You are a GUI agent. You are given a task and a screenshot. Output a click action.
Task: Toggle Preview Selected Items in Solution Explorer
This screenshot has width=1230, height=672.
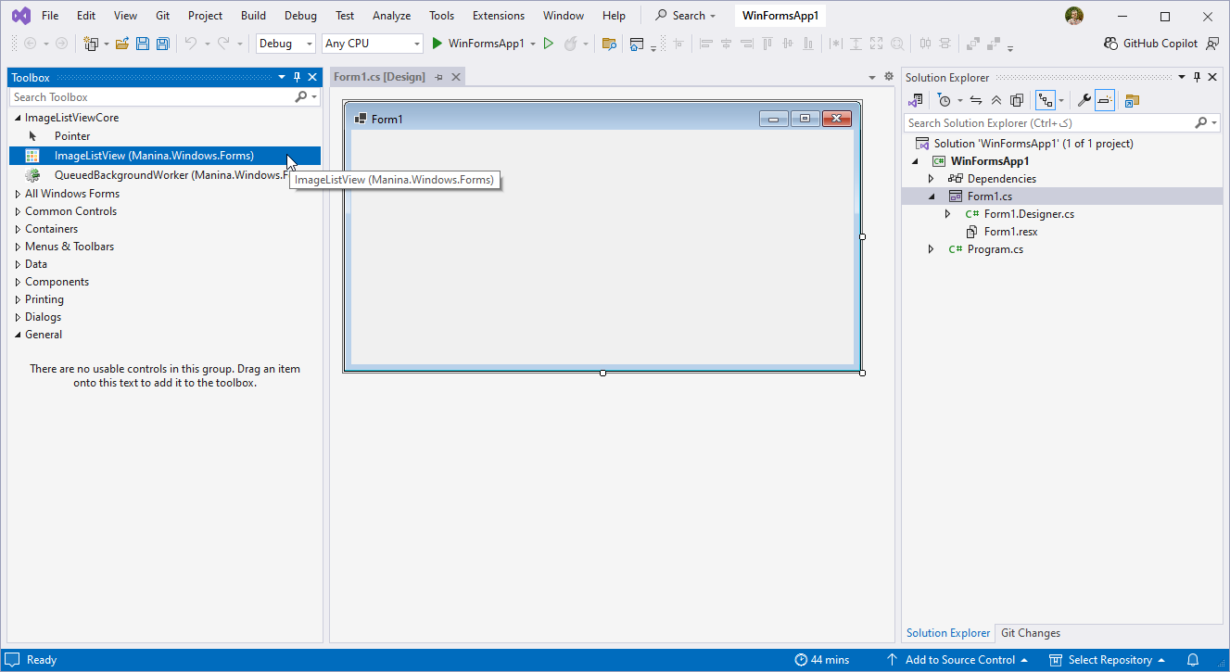tap(1105, 100)
